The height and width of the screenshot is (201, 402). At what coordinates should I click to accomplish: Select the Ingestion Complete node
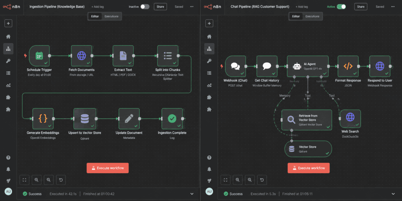[x=172, y=119]
